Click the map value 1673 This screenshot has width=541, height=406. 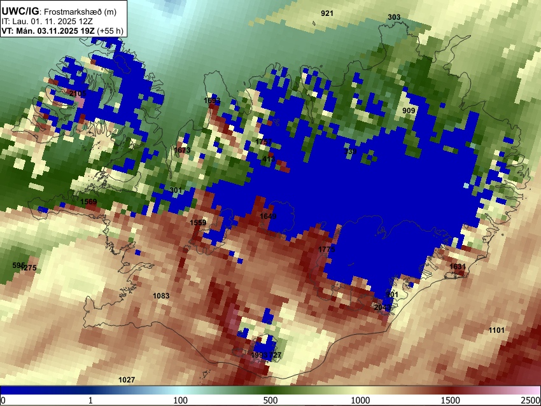(x=182, y=150)
